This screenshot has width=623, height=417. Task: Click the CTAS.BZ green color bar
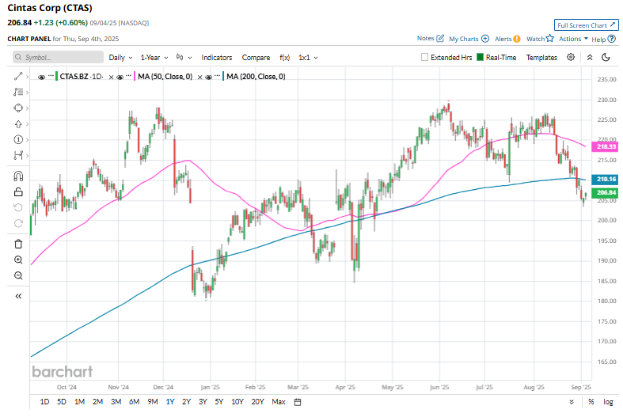point(57,76)
